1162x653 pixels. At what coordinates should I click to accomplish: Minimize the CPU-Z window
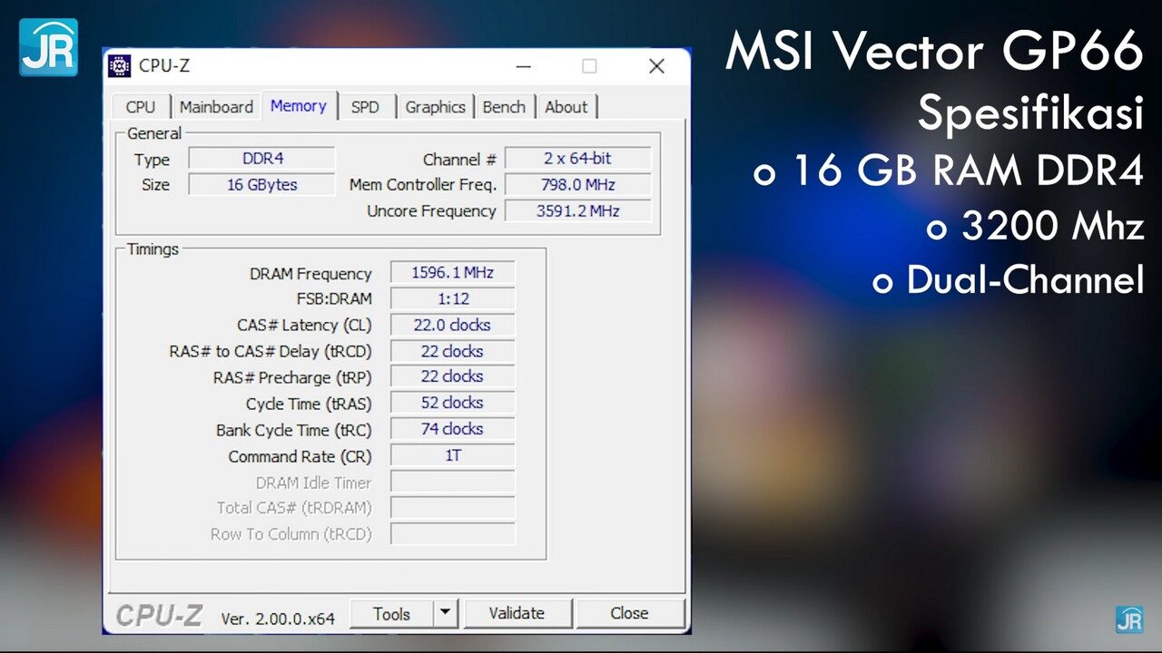(x=523, y=66)
